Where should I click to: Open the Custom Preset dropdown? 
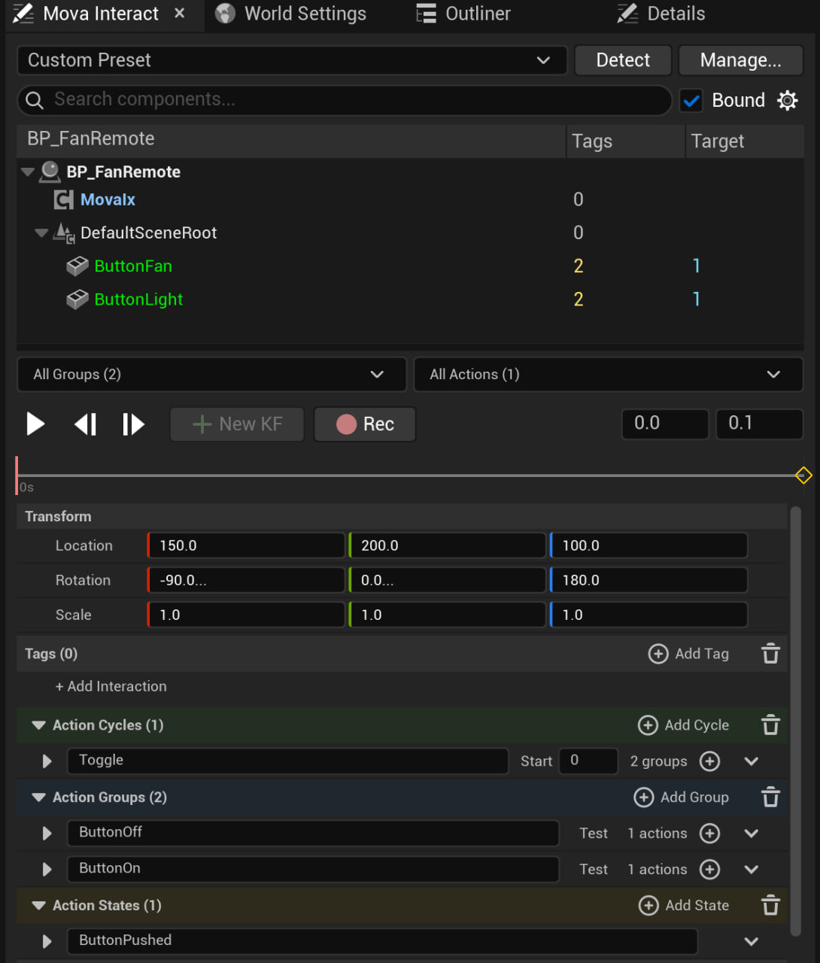pos(292,60)
